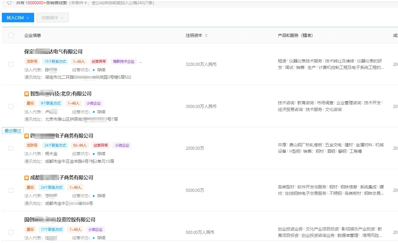This screenshot has height=243, width=398.
Task: Click the 17个联系方式 tag
Action: [x=52, y=229]
